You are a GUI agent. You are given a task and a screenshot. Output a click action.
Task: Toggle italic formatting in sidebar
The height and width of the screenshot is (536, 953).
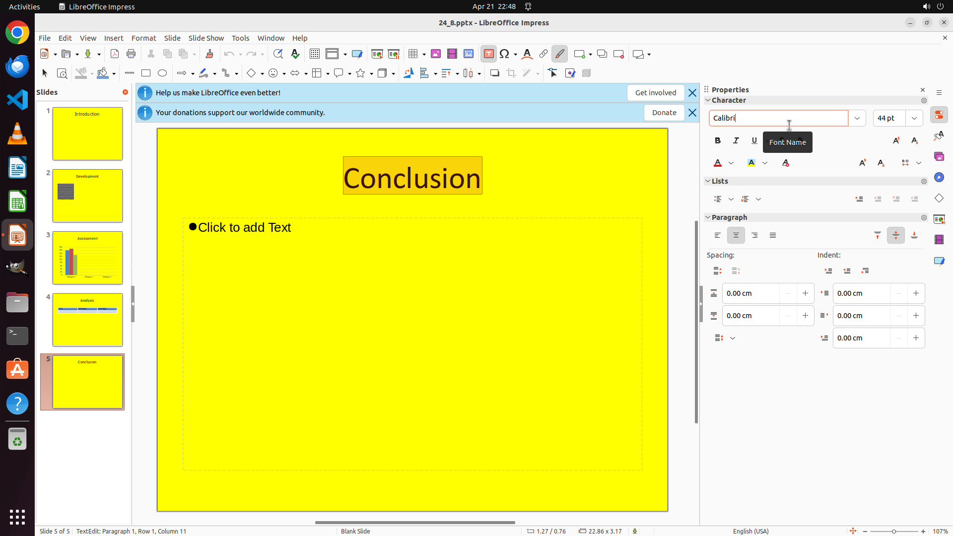[x=736, y=141]
